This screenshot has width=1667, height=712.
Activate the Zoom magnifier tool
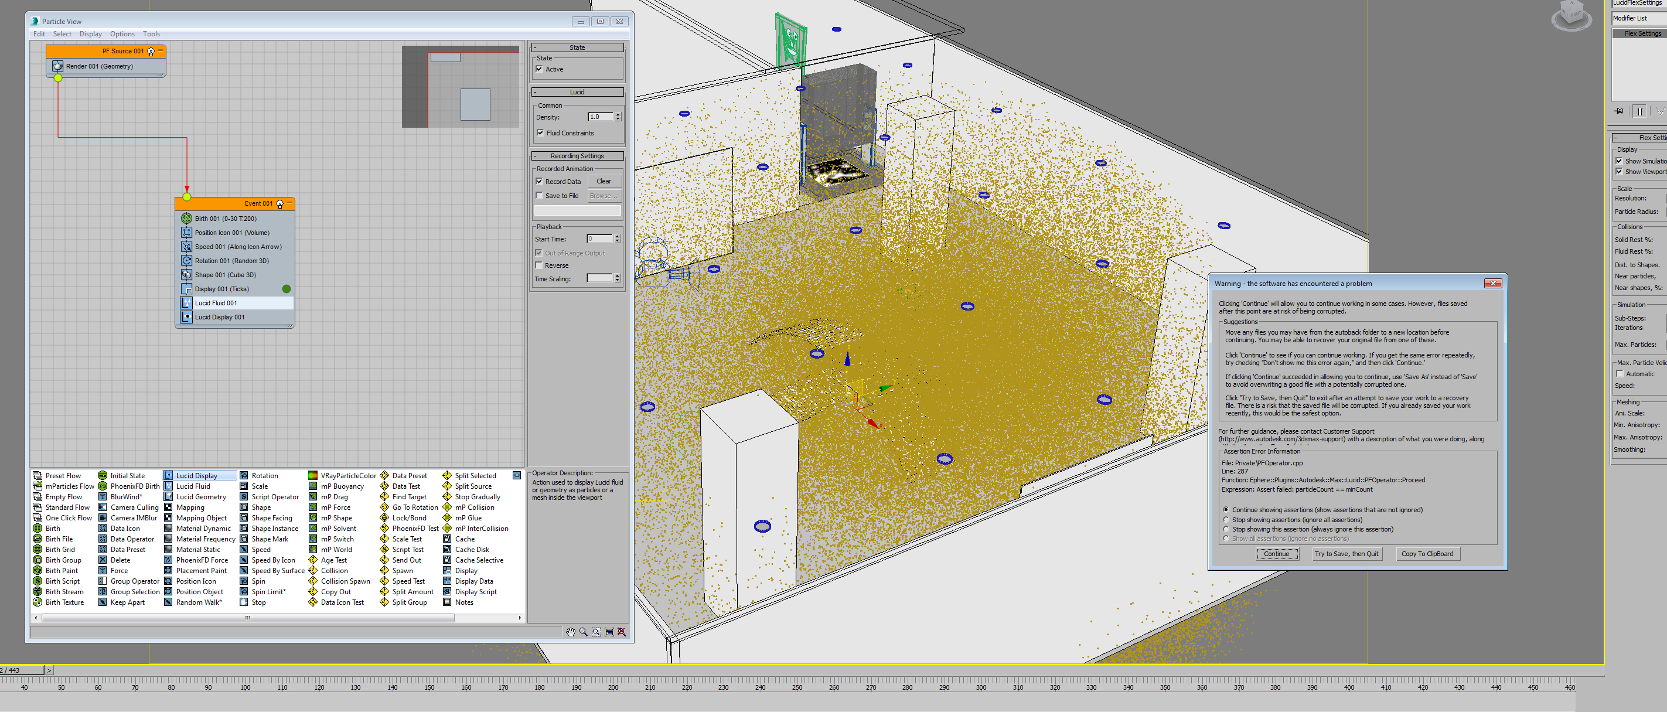tap(583, 632)
